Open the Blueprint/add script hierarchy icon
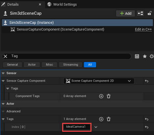The image size is (154, 135). click(x=140, y=13)
